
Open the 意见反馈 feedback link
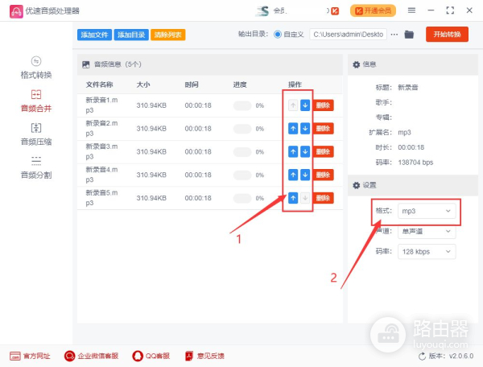coord(204,356)
